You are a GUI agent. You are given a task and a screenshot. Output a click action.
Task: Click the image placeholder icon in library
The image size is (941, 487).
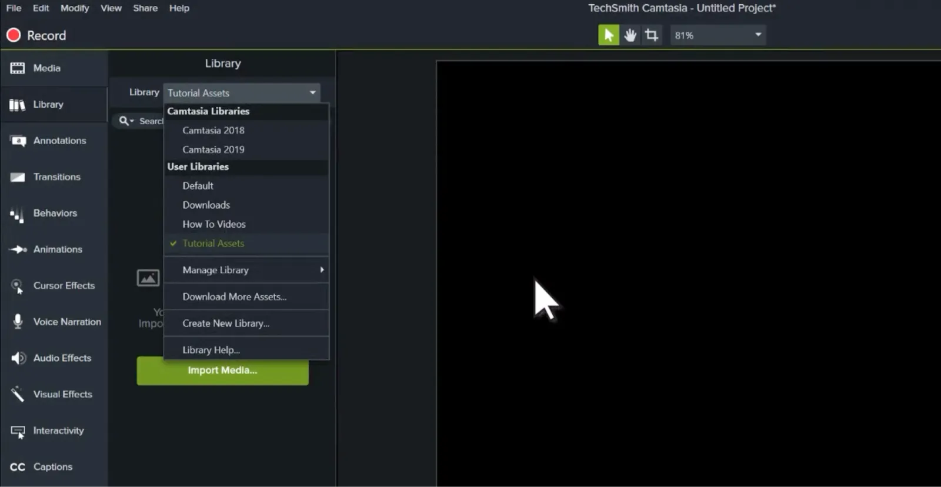tap(148, 278)
